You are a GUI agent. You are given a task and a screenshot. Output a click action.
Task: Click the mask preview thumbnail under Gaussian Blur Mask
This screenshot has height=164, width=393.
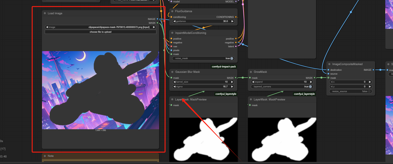point(203,140)
